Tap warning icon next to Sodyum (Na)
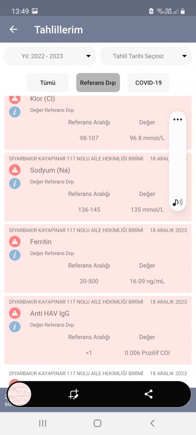196x435 pixels. (15, 170)
